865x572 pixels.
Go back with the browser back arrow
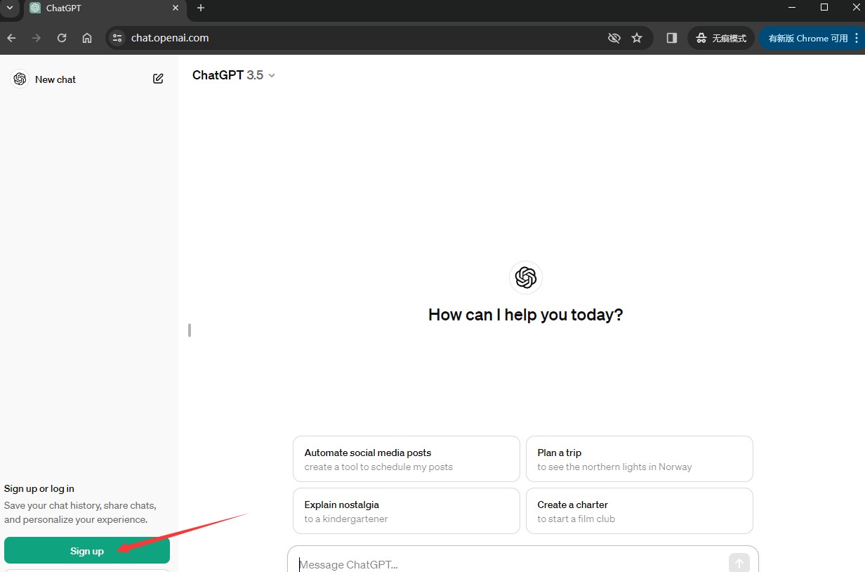pyautogui.click(x=11, y=38)
